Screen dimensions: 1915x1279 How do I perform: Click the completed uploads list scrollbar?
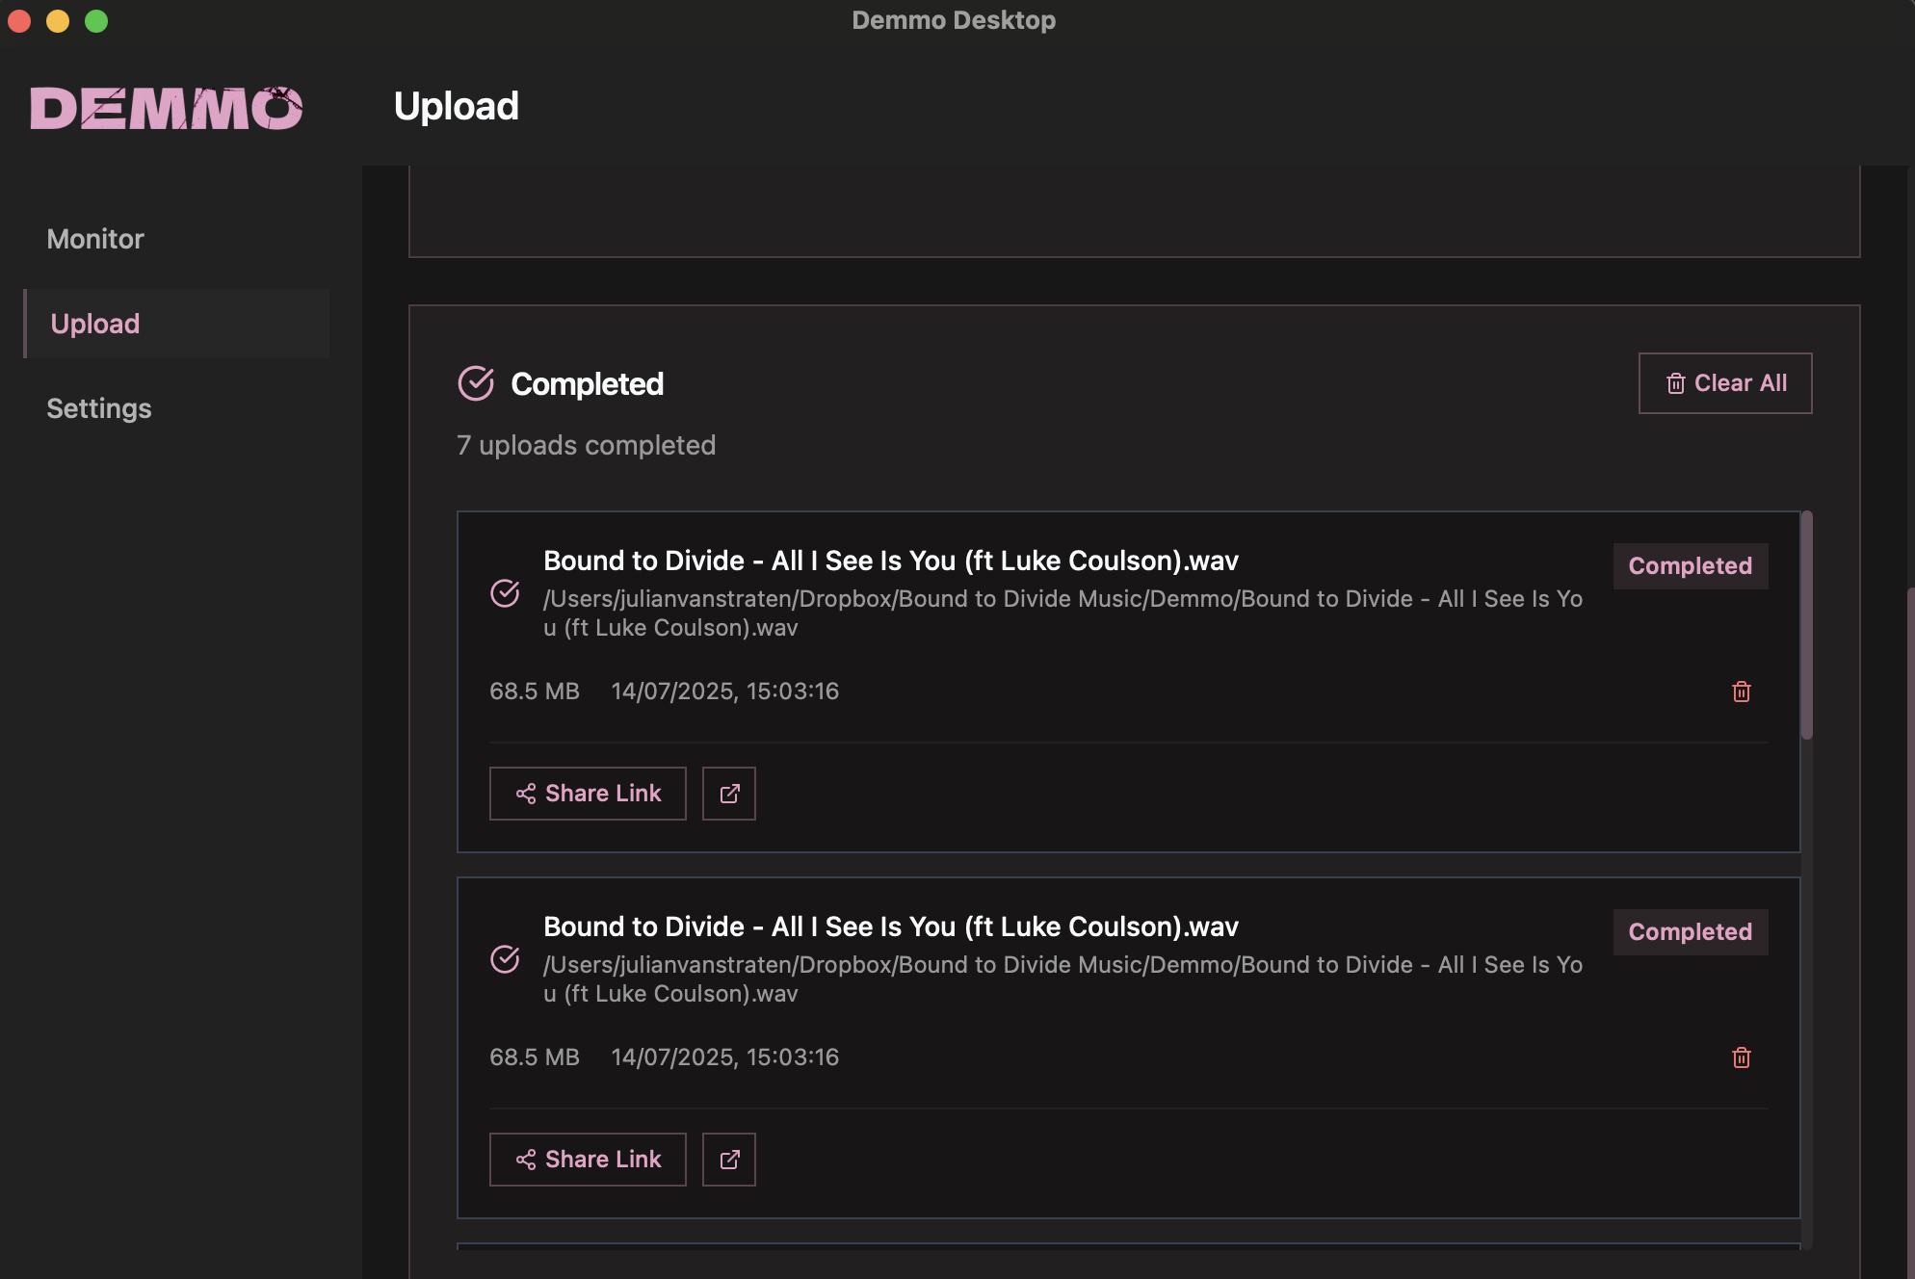(x=1807, y=626)
